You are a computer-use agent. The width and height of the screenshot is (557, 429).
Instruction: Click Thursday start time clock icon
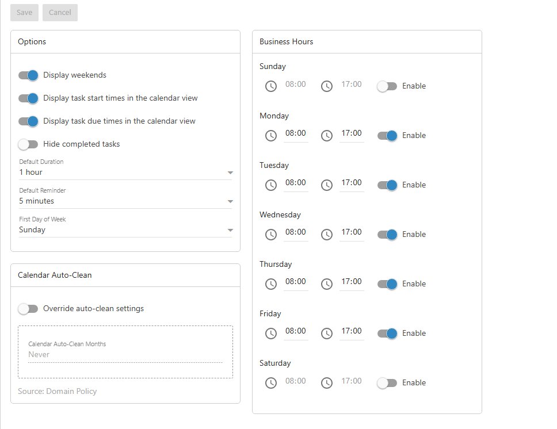coord(271,284)
